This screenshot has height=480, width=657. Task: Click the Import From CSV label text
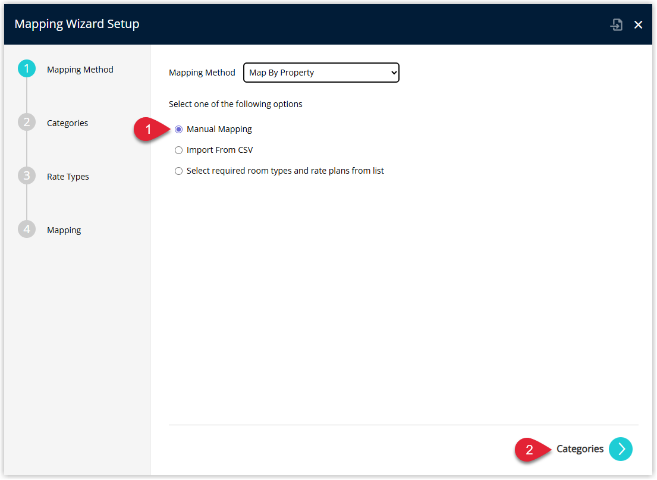[x=219, y=150]
